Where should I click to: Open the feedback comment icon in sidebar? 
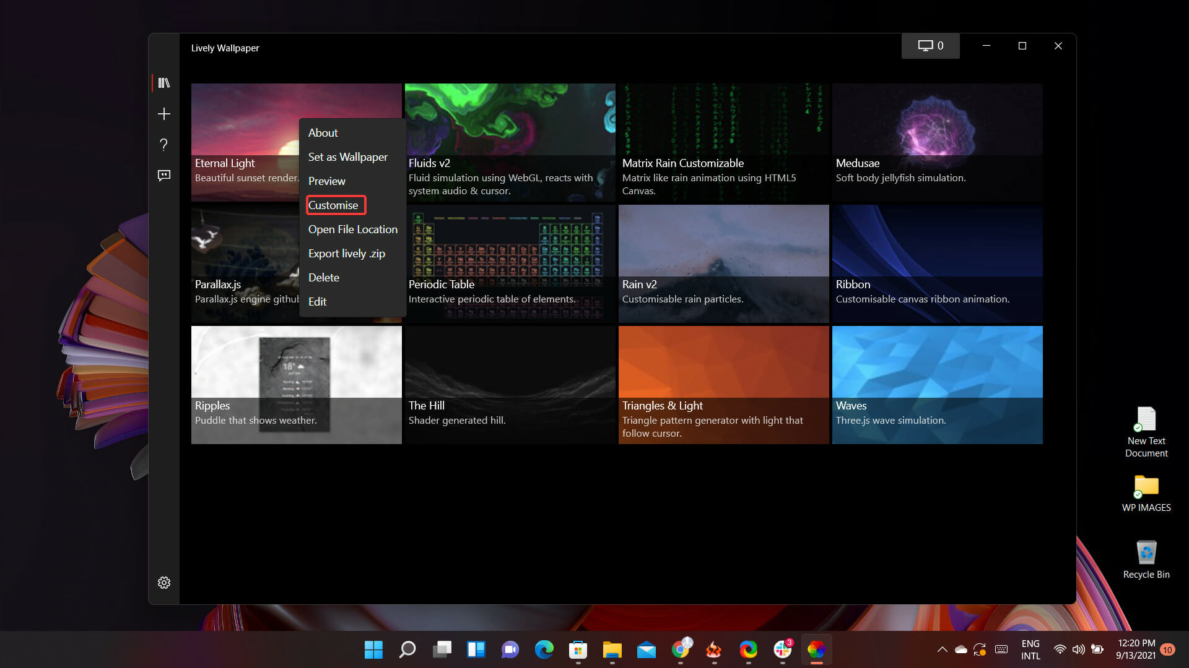[x=163, y=176]
